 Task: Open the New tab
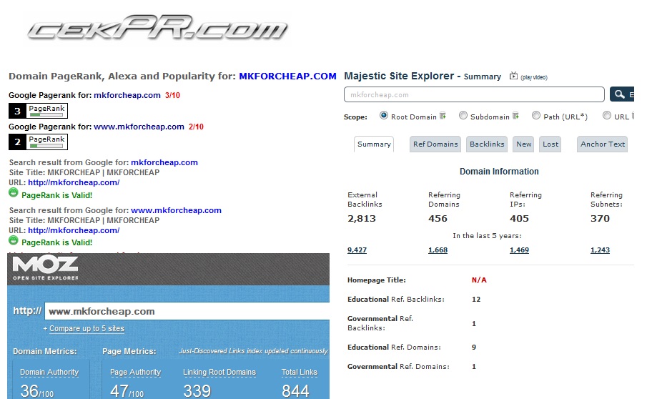523,144
